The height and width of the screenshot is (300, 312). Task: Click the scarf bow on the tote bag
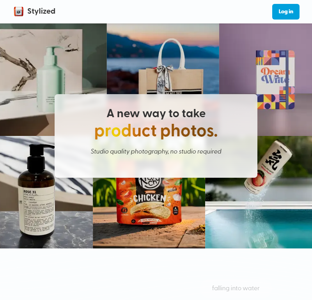(x=164, y=80)
